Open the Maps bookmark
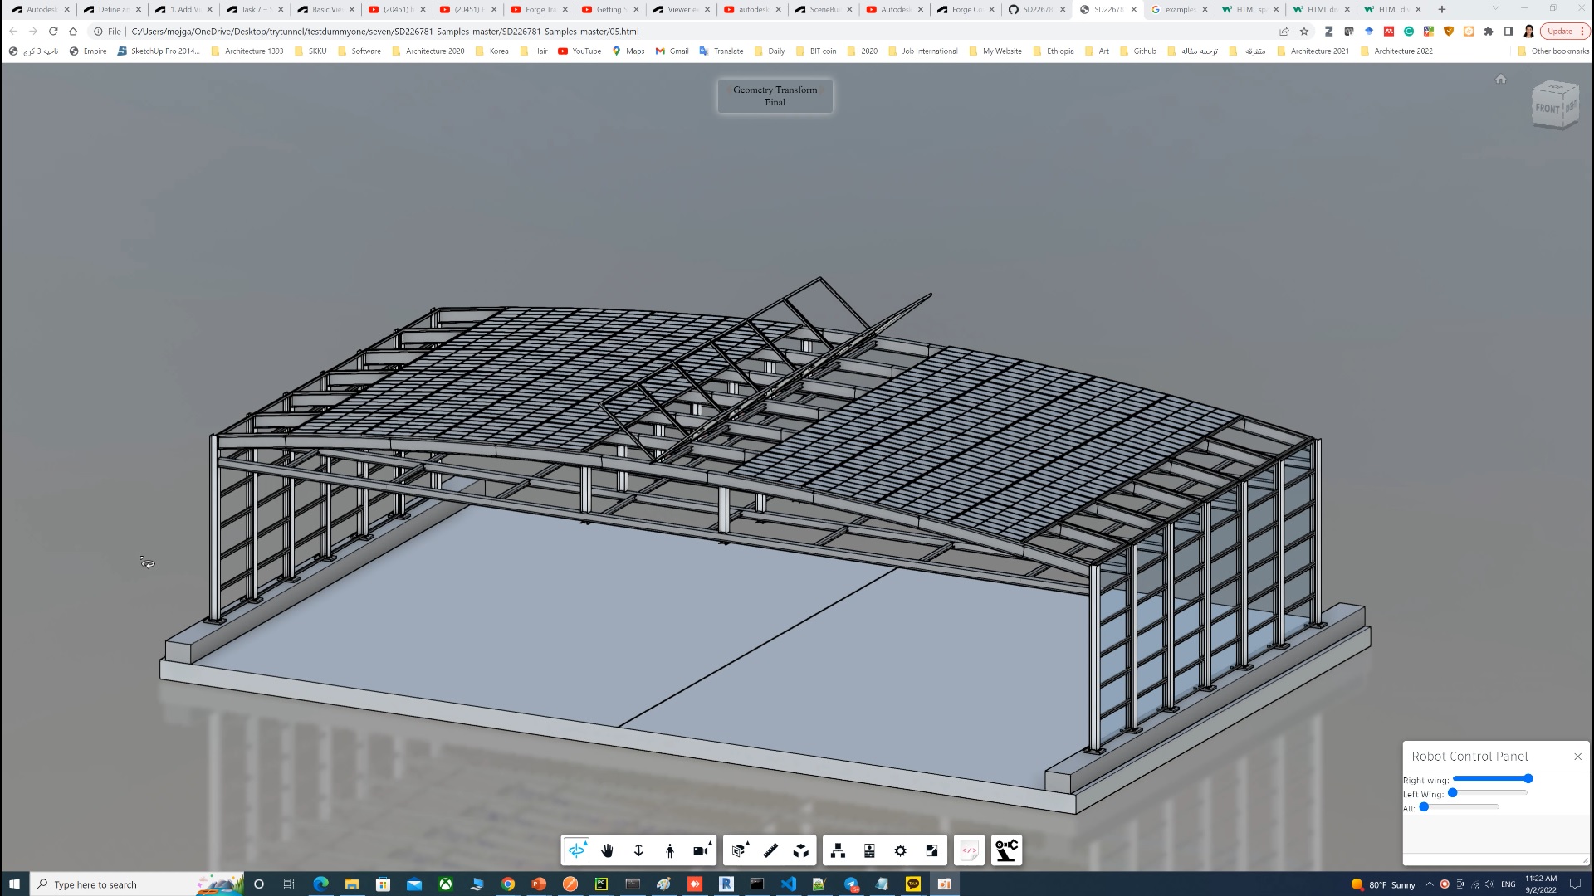 (x=628, y=51)
